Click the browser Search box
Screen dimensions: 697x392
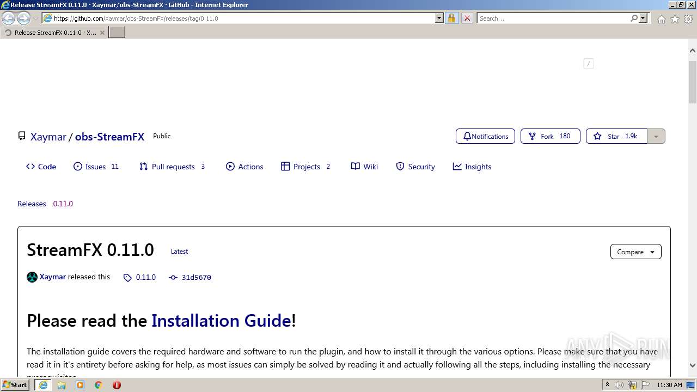[553, 19]
